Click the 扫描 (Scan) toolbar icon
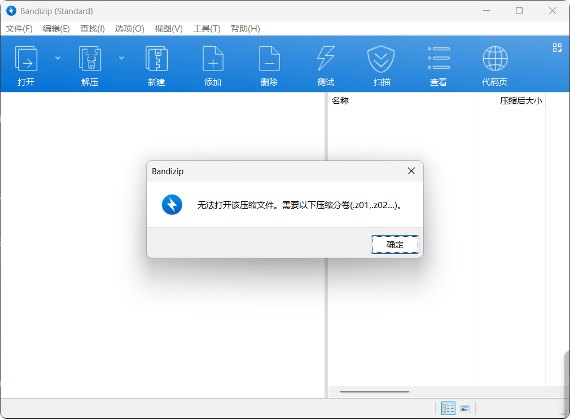Screen dimensions: 570x419 click(382, 64)
